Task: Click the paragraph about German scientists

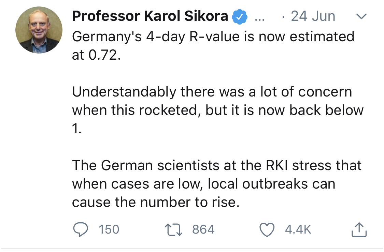Action: [216, 184]
